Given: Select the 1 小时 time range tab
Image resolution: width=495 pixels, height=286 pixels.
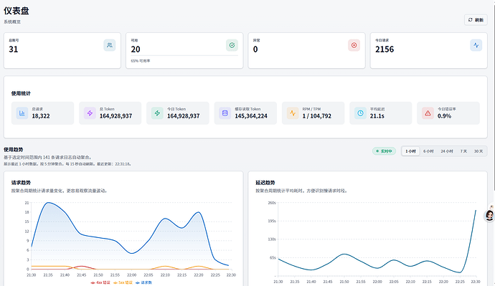Looking at the screenshot, I should (x=410, y=151).
